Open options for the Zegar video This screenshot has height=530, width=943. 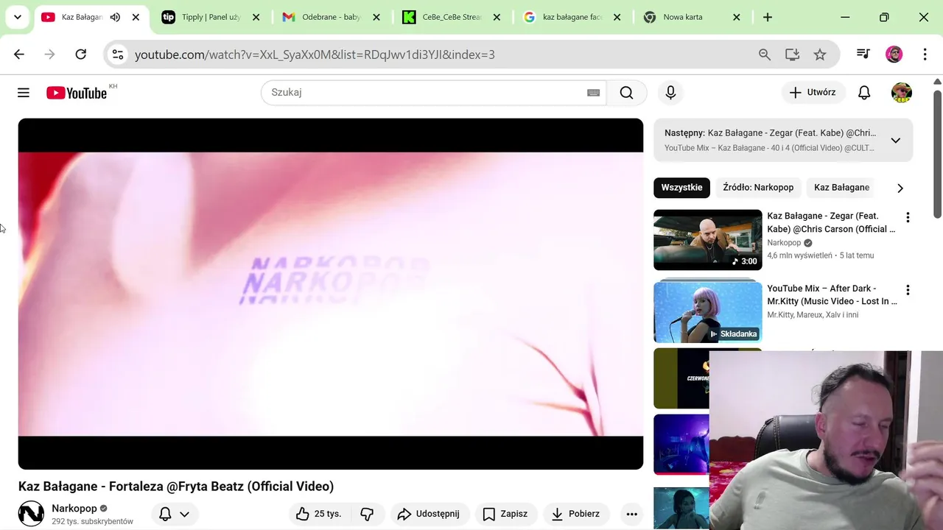tap(908, 217)
